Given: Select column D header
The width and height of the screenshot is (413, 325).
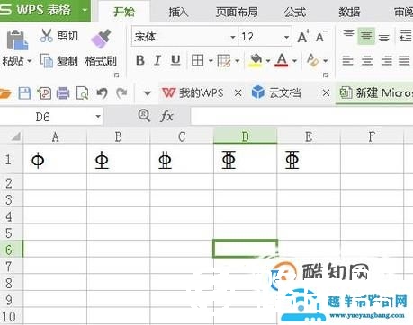Looking at the screenshot, I should click(x=245, y=136).
